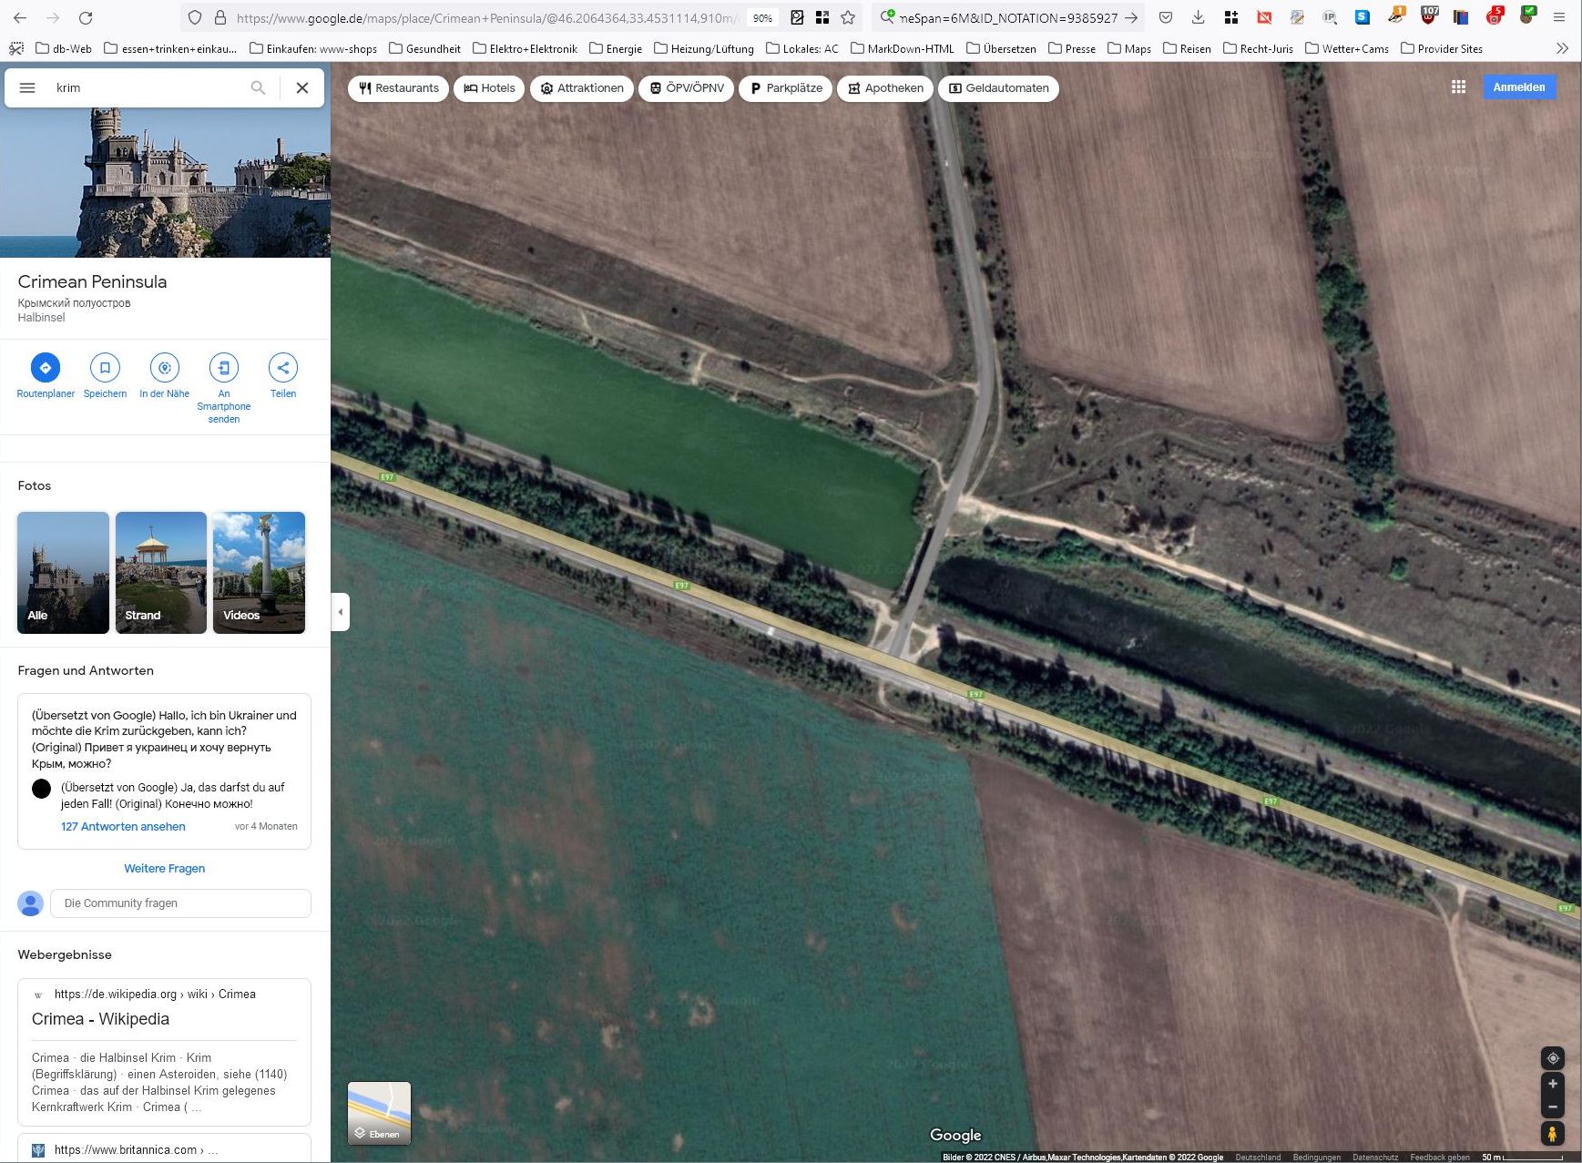Screen dimensions: 1582x1163
Task: Open the Firefox application menu
Action: point(1559,18)
